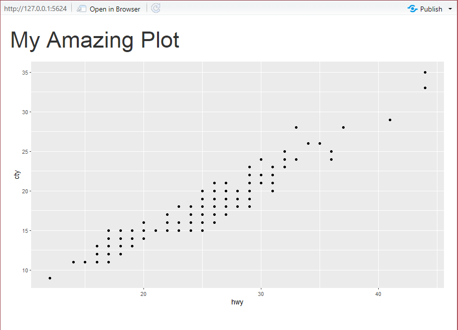The height and width of the screenshot is (330, 458).
Task: Click the blue Publish icon
Action: click(412, 9)
